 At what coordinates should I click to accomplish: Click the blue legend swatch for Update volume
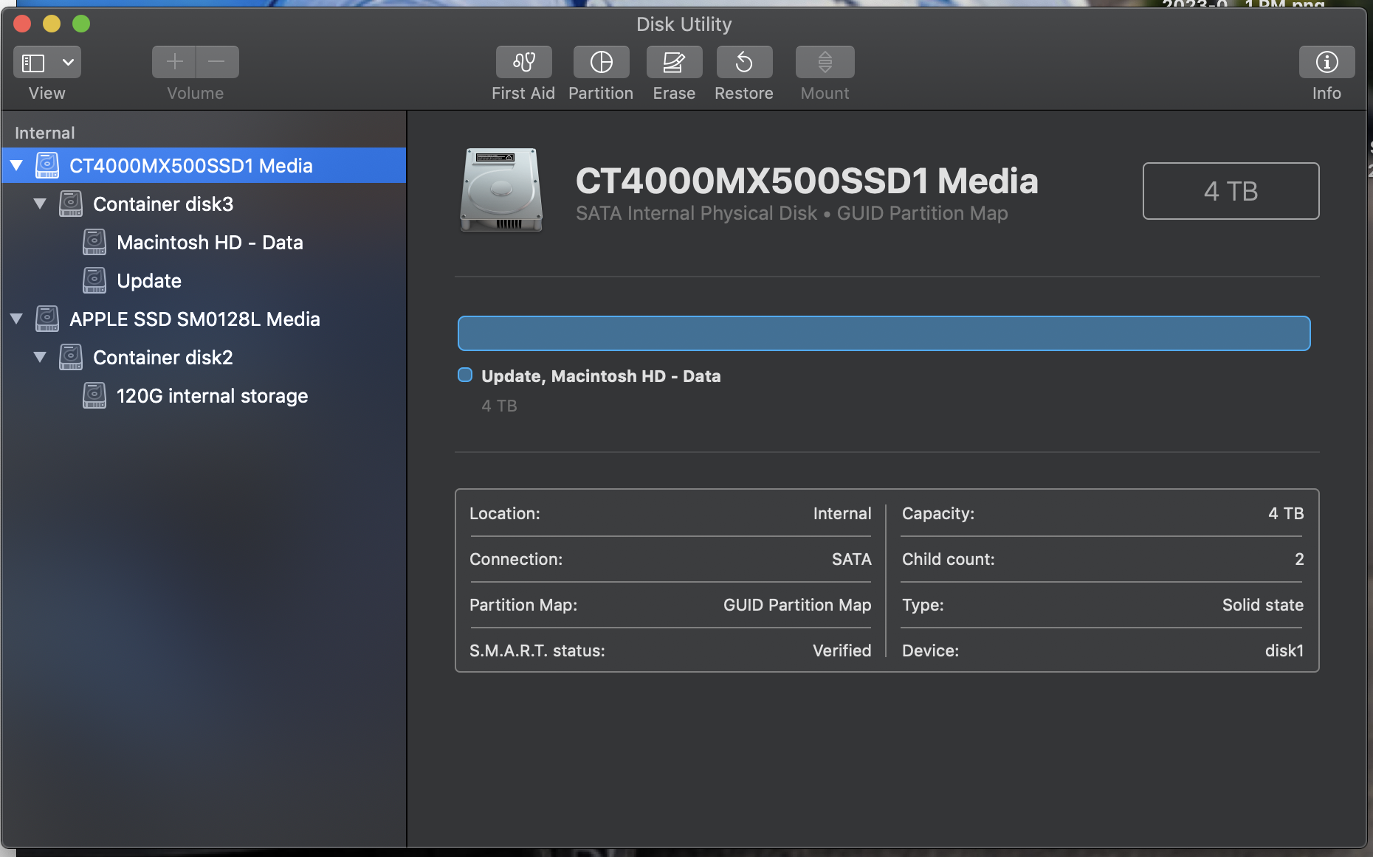point(465,375)
